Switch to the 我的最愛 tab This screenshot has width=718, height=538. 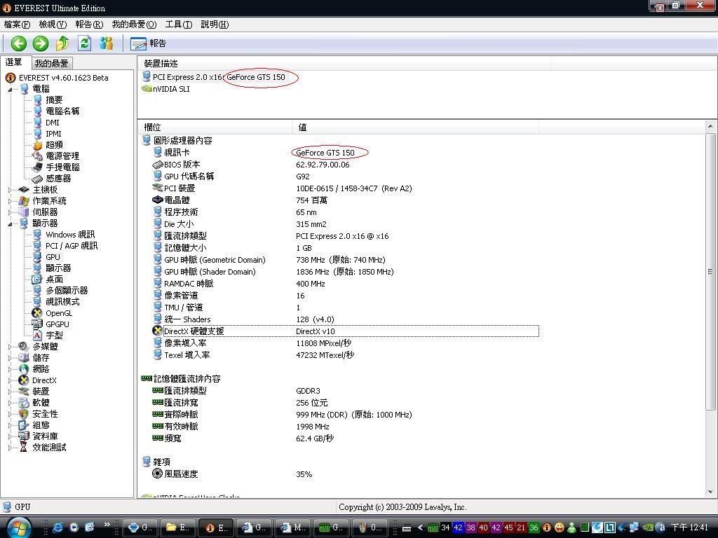tap(52, 63)
